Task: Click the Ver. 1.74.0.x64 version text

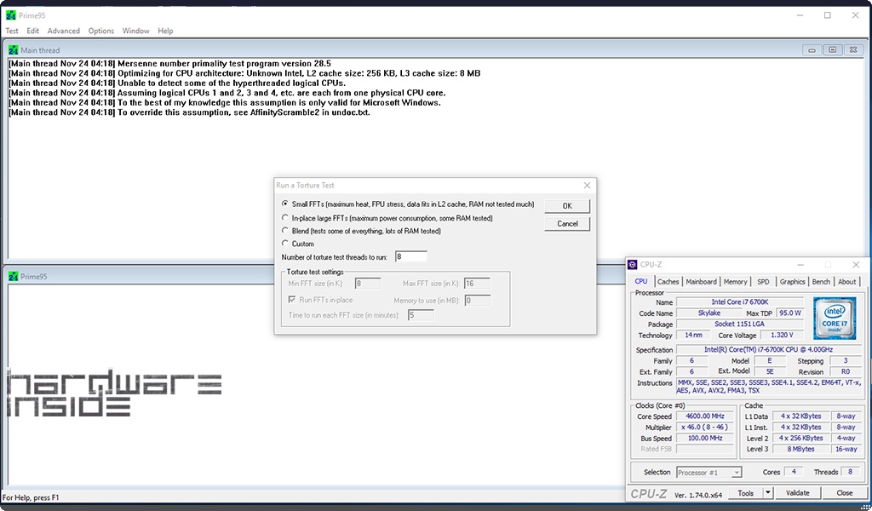Action: [x=698, y=495]
